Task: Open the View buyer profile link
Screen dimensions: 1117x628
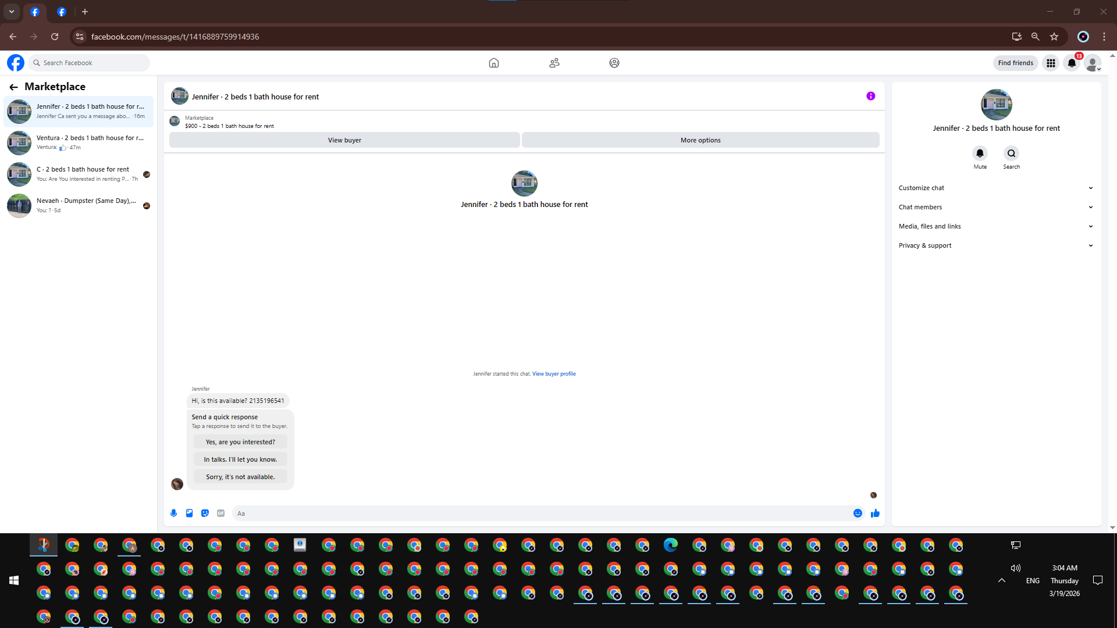Action: [x=553, y=374]
